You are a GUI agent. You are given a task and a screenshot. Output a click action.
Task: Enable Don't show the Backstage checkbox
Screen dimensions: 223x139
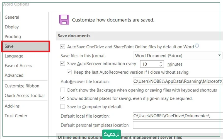pos(63,90)
